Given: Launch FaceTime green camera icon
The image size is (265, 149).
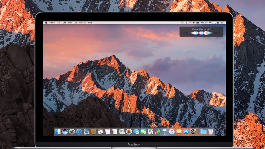Looking at the screenshot, I should (x=143, y=132).
